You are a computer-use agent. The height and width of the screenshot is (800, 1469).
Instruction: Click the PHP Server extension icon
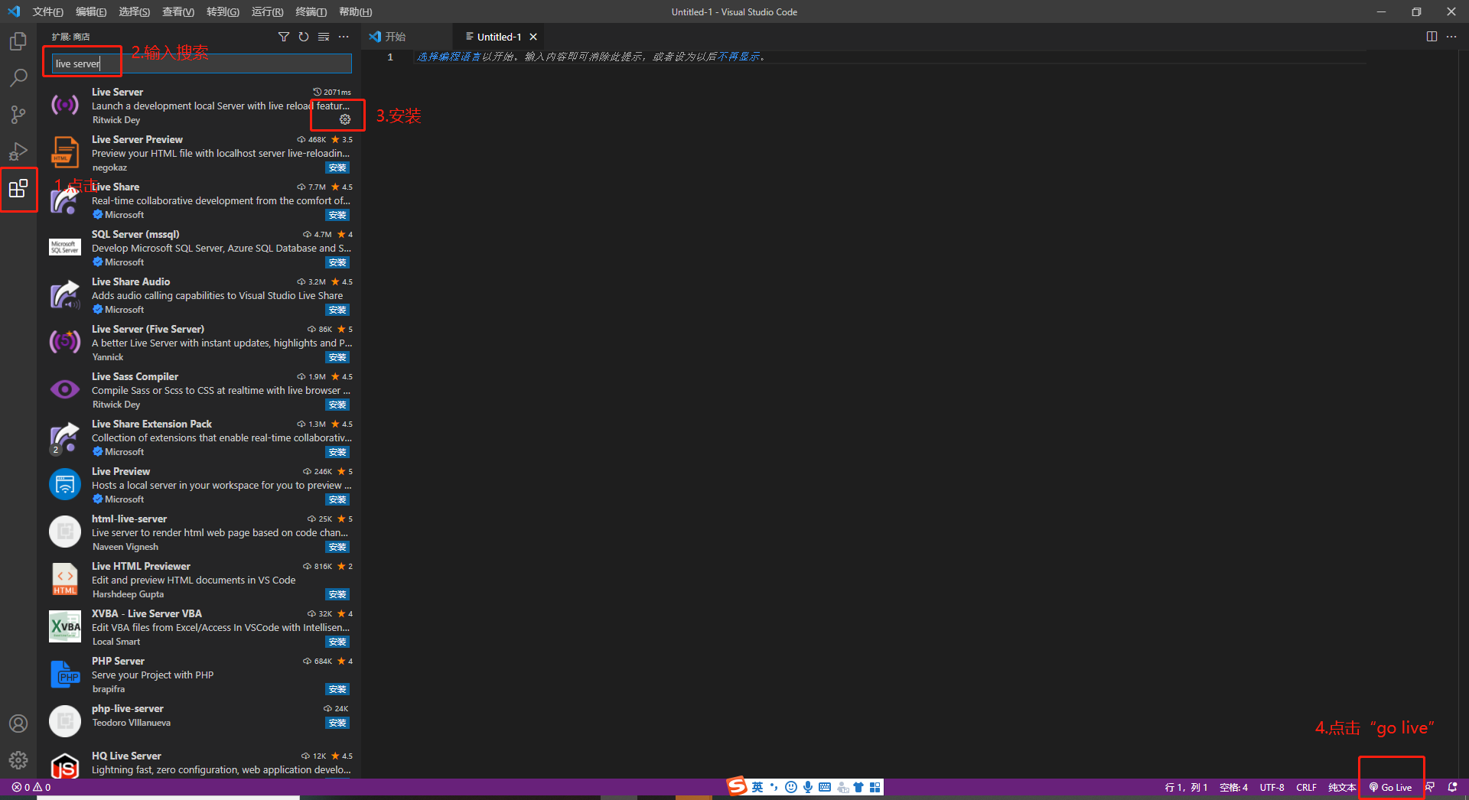(x=65, y=674)
